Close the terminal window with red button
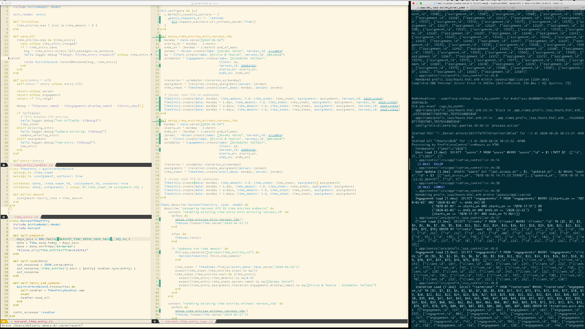Image resolution: width=585 pixels, height=329 pixels. click(x=413, y=3)
